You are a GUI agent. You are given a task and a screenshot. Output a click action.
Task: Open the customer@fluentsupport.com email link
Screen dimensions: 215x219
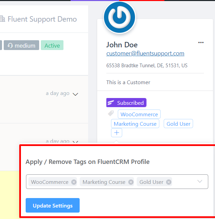145,53
